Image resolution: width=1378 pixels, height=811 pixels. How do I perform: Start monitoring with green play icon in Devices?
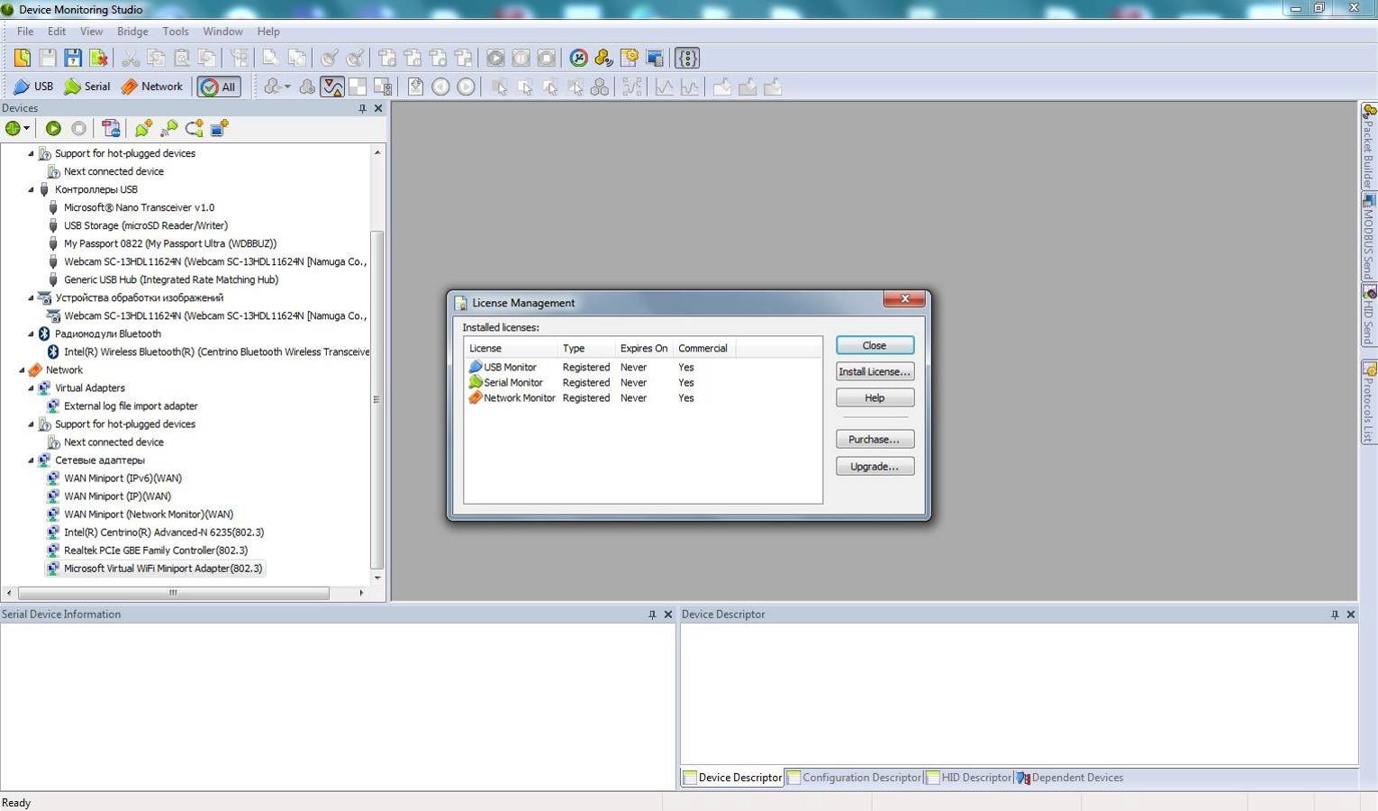pyautogui.click(x=53, y=128)
